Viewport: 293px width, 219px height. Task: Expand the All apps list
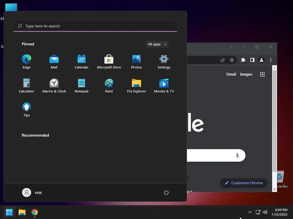157,44
